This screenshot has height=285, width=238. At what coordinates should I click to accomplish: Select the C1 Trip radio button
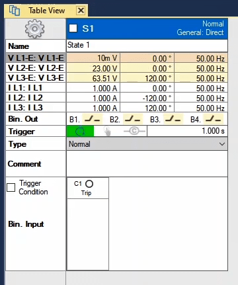click(89, 184)
